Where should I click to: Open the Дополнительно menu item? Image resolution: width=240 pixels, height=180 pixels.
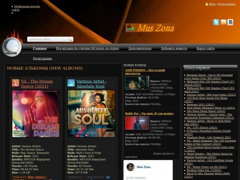click(140, 48)
